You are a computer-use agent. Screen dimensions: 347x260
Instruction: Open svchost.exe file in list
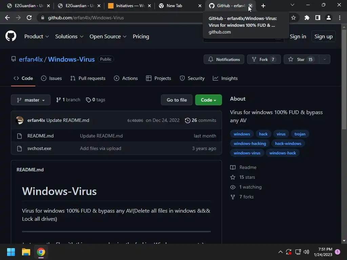pyautogui.click(x=39, y=148)
